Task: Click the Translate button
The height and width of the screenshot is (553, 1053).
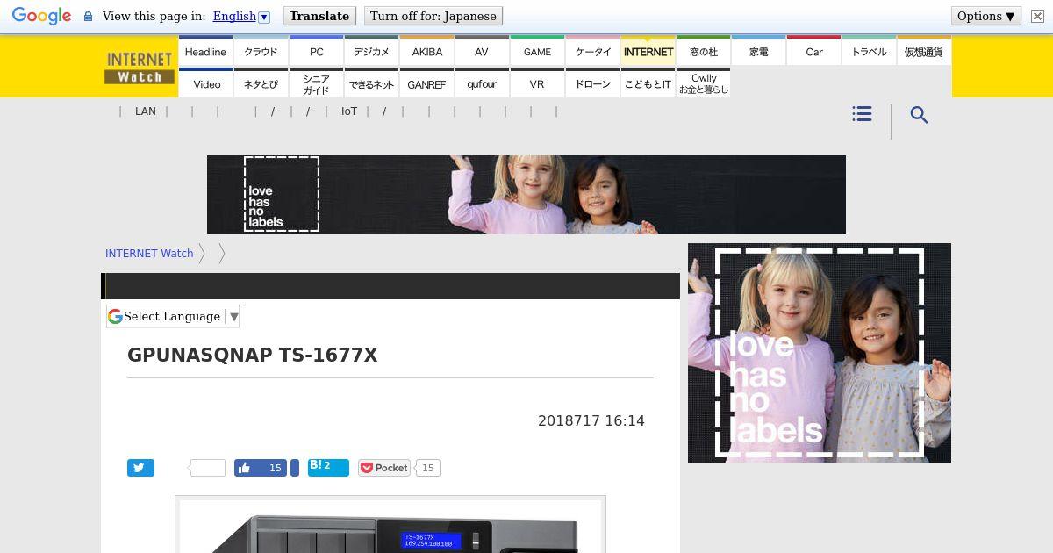Action: pos(319,16)
